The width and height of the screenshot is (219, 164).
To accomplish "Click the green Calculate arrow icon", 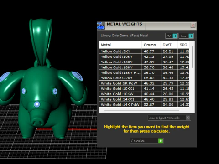I will [161, 141].
